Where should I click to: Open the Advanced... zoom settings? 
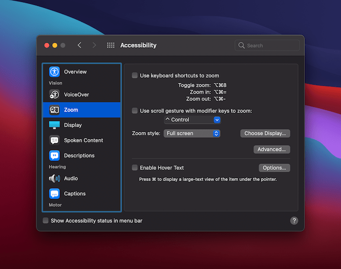pos(272,149)
